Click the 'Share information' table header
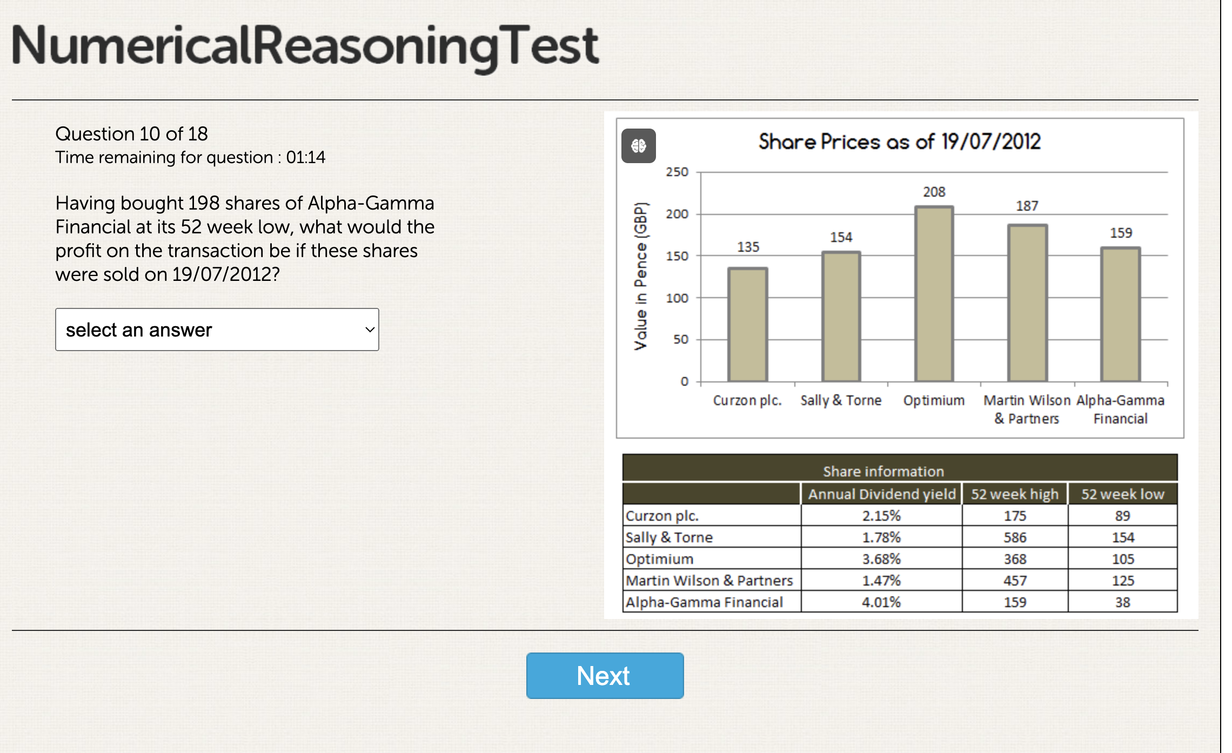Viewport: 1232px width, 753px height. pyautogui.click(x=883, y=472)
